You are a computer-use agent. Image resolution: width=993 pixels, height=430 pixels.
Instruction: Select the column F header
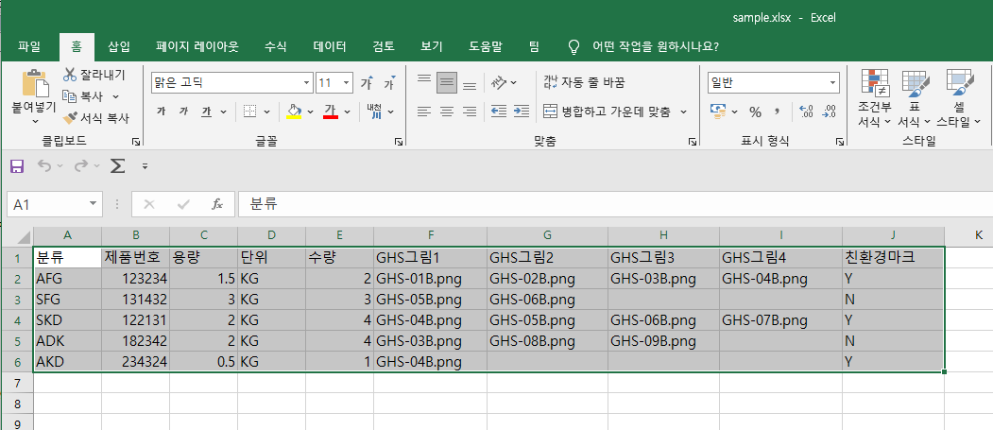(x=431, y=235)
